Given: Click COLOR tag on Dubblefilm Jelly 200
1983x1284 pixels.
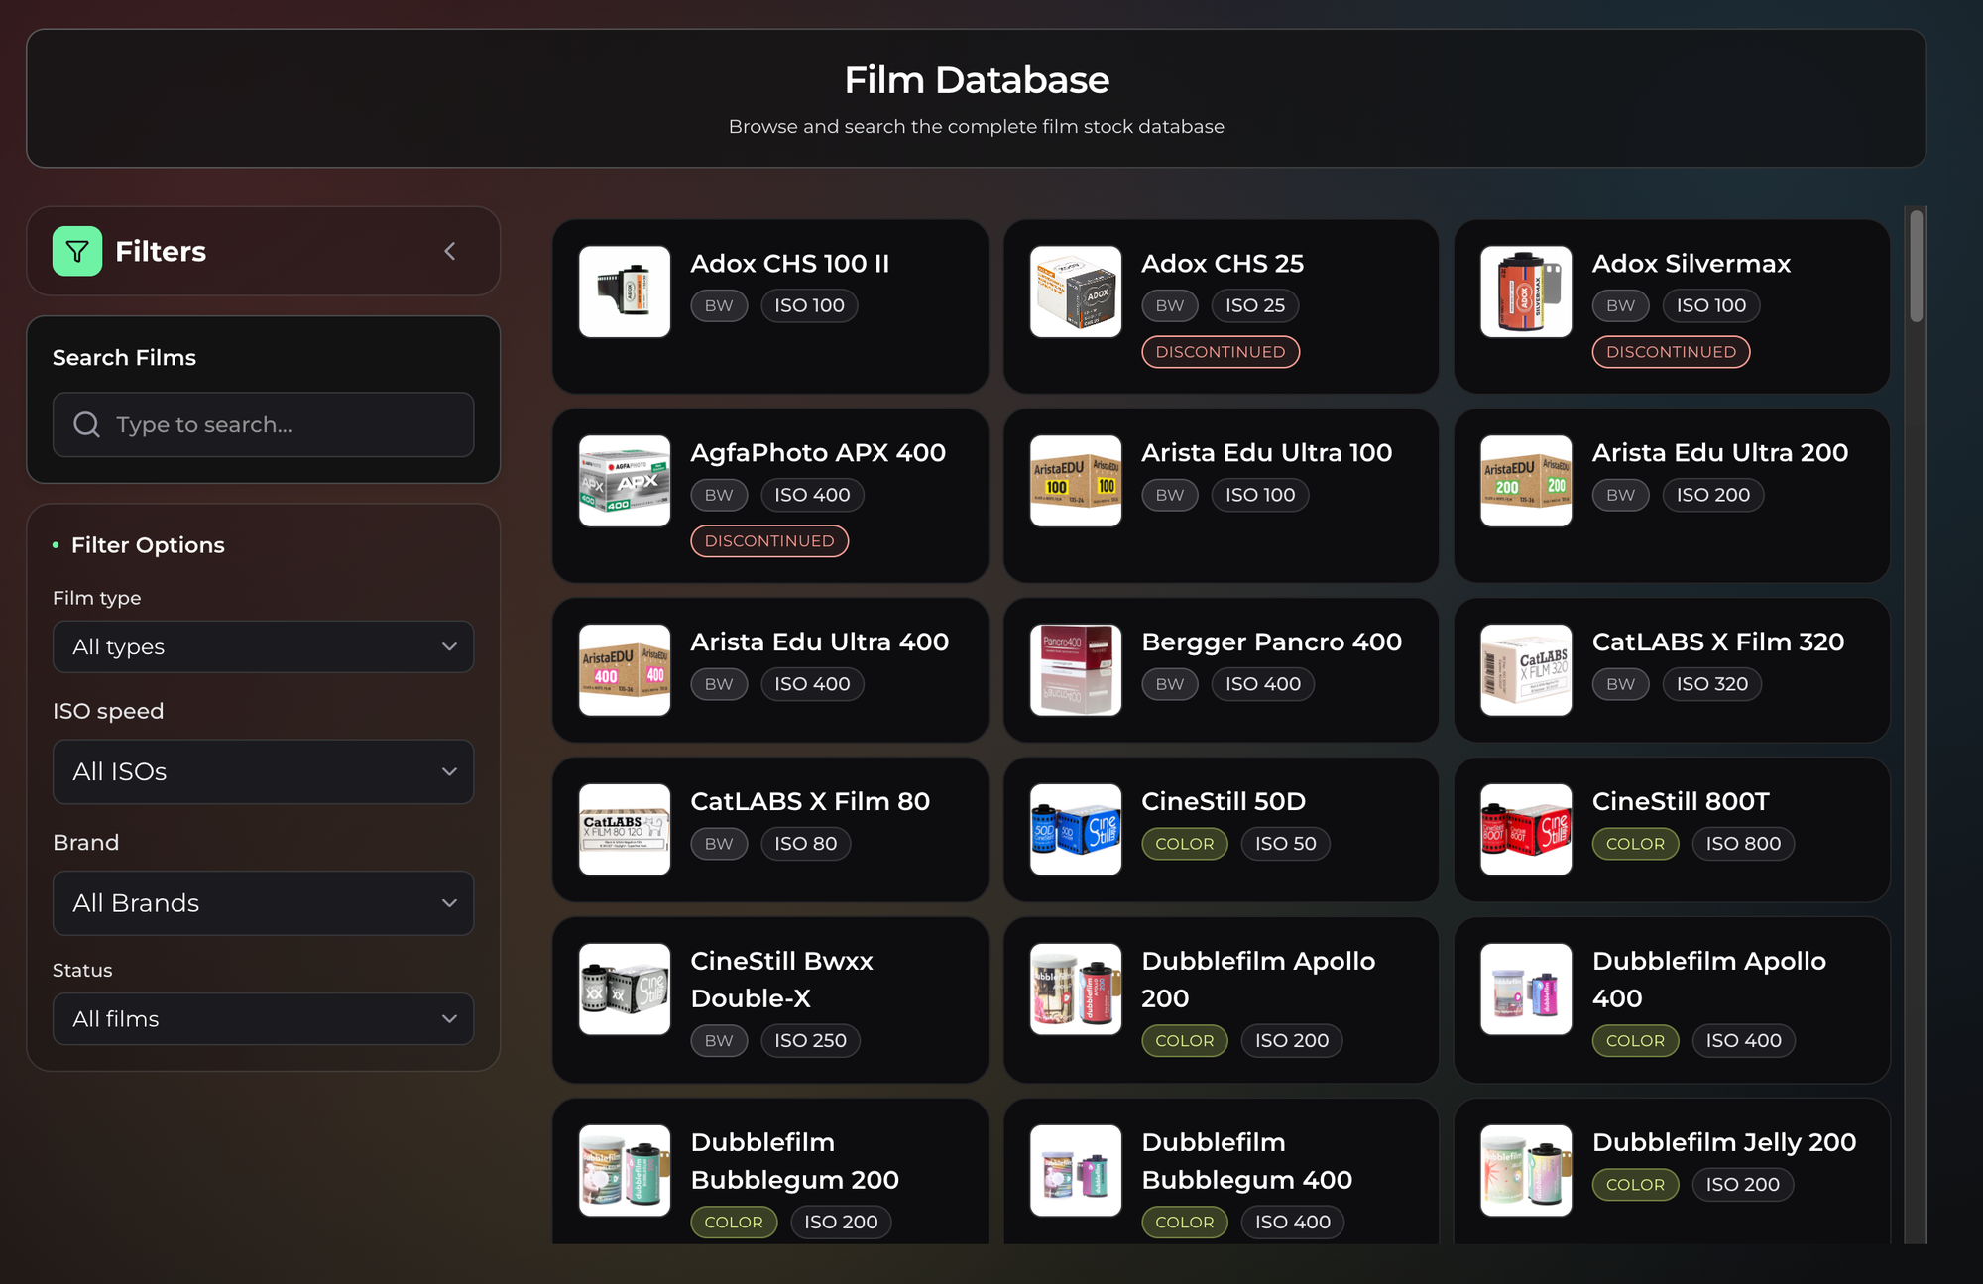Looking at the screenshot, I should [x=1635, y=1185].
